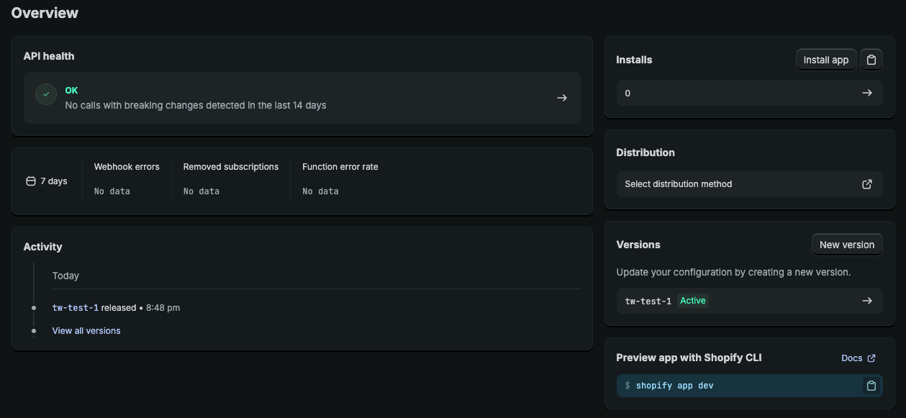This screenshot has height=418, width=906.
Task: Click the green OK checkmark icon
Action: tap(45, 94)
